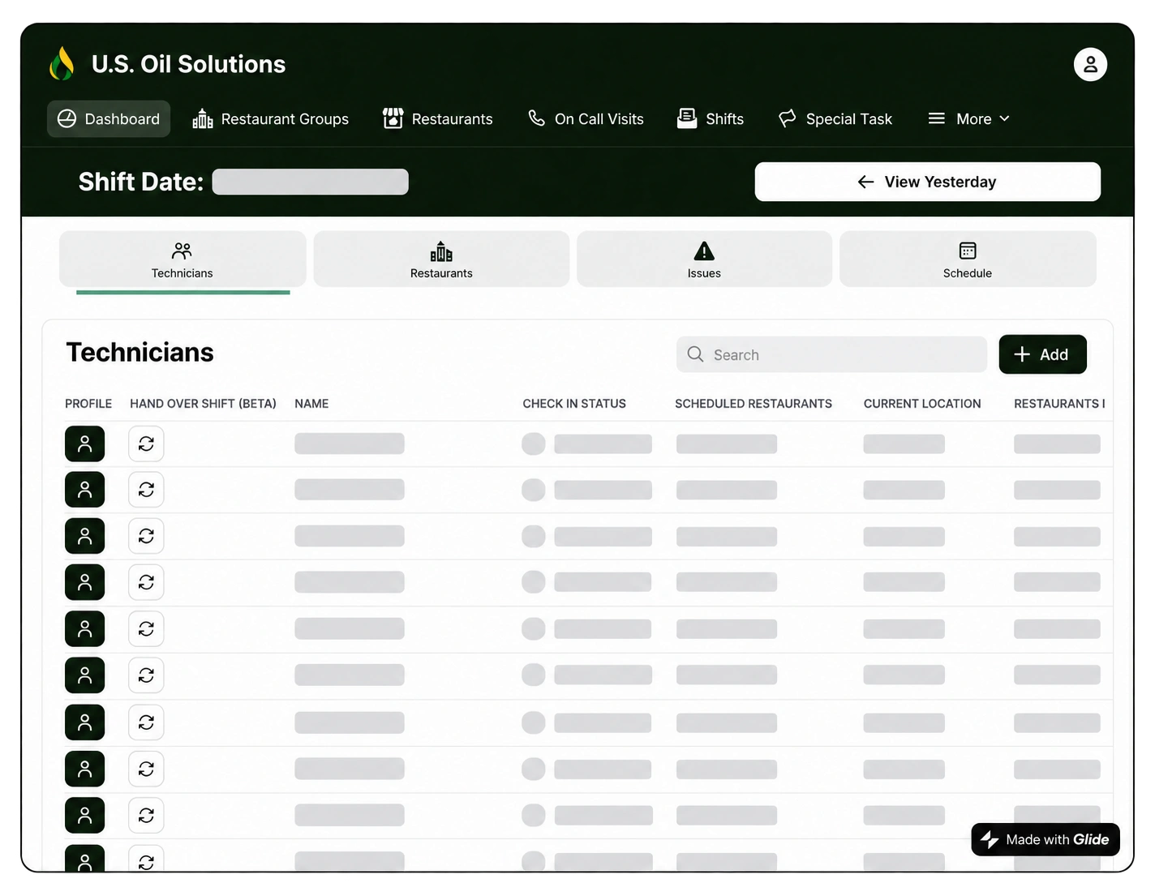Open the Schedule tab
The width and height of the screenshot is (1155, 896).
968,259
